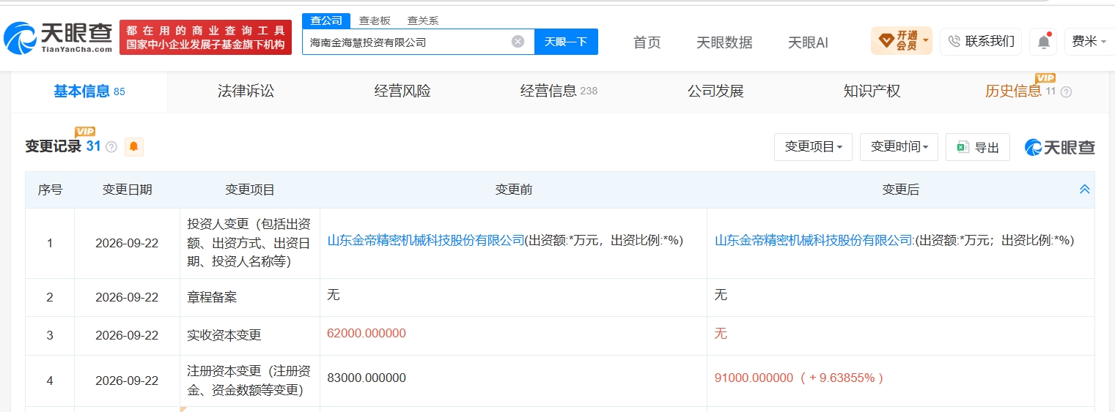Screen dimensions: 1115x412
Task: Open the notification bell in header
Action: coord(1043,42)
